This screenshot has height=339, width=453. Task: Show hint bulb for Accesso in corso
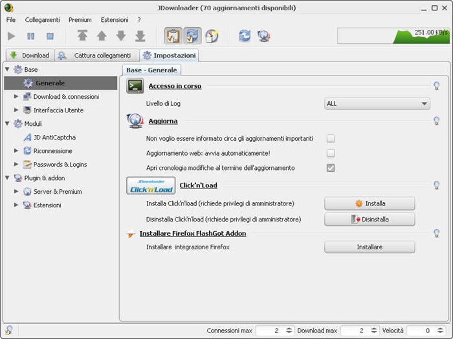pyautogui.click(x=437, y=86)
